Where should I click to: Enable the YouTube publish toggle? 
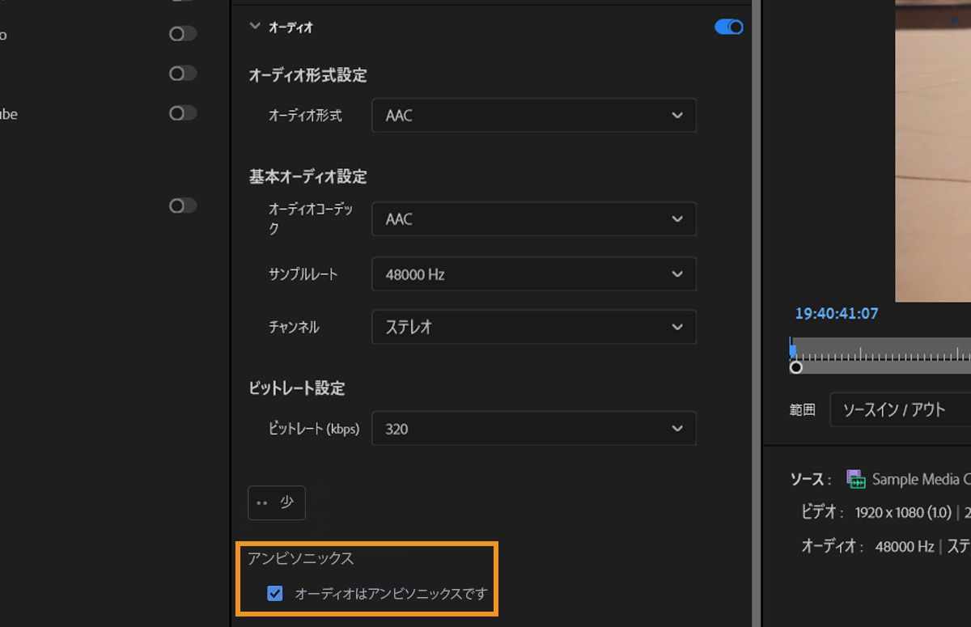pyautogui.click(x=182, y=113)
